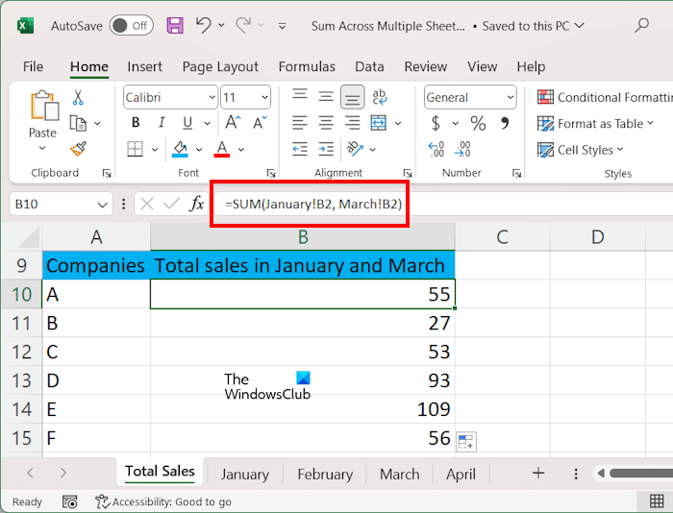Toggle Italic formatting
This screenshot has width=673, height=513.
pyautogui.click(x=162, y=123)
